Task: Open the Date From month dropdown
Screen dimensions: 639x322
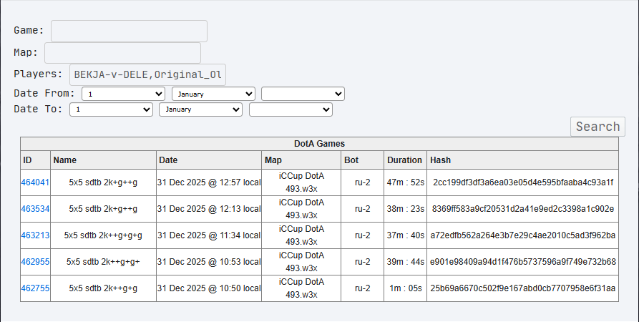Action: click(x=213, y=94)
